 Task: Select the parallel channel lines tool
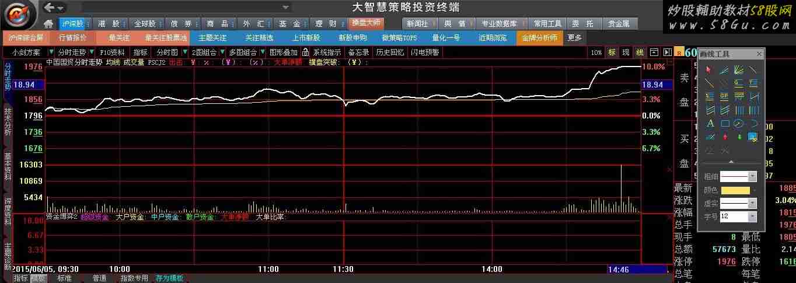click(710, 110)
